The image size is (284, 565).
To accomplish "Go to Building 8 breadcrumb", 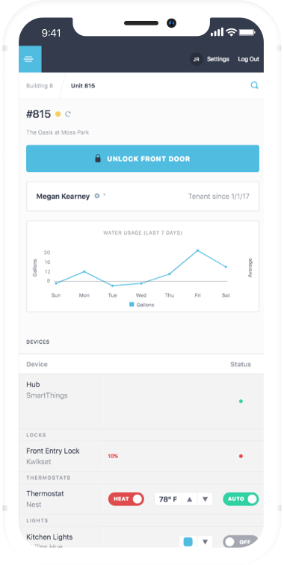I will coord(40,86).
